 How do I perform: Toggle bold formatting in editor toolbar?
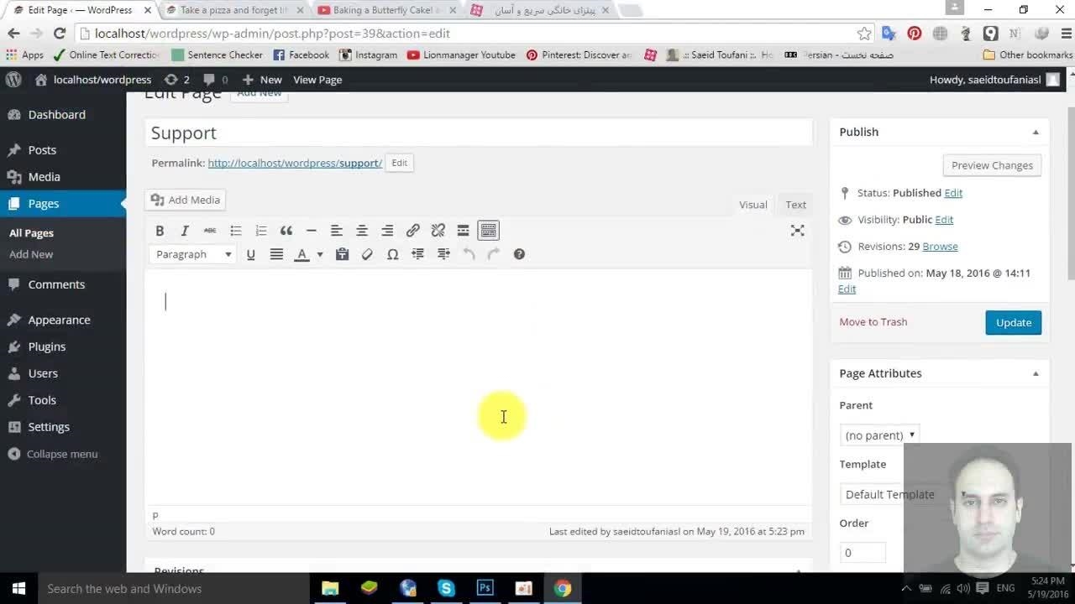coord(160,231)
